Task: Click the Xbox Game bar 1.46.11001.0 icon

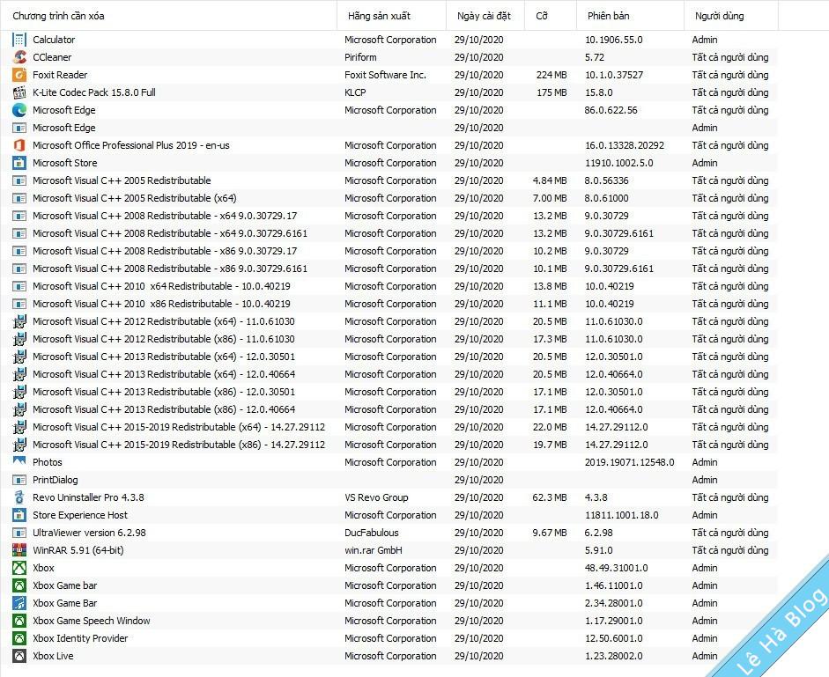Action: pyautogui.click(x=19, y=585)
